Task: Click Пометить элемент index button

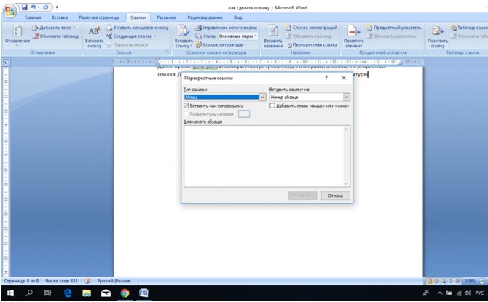Action: 353,37
